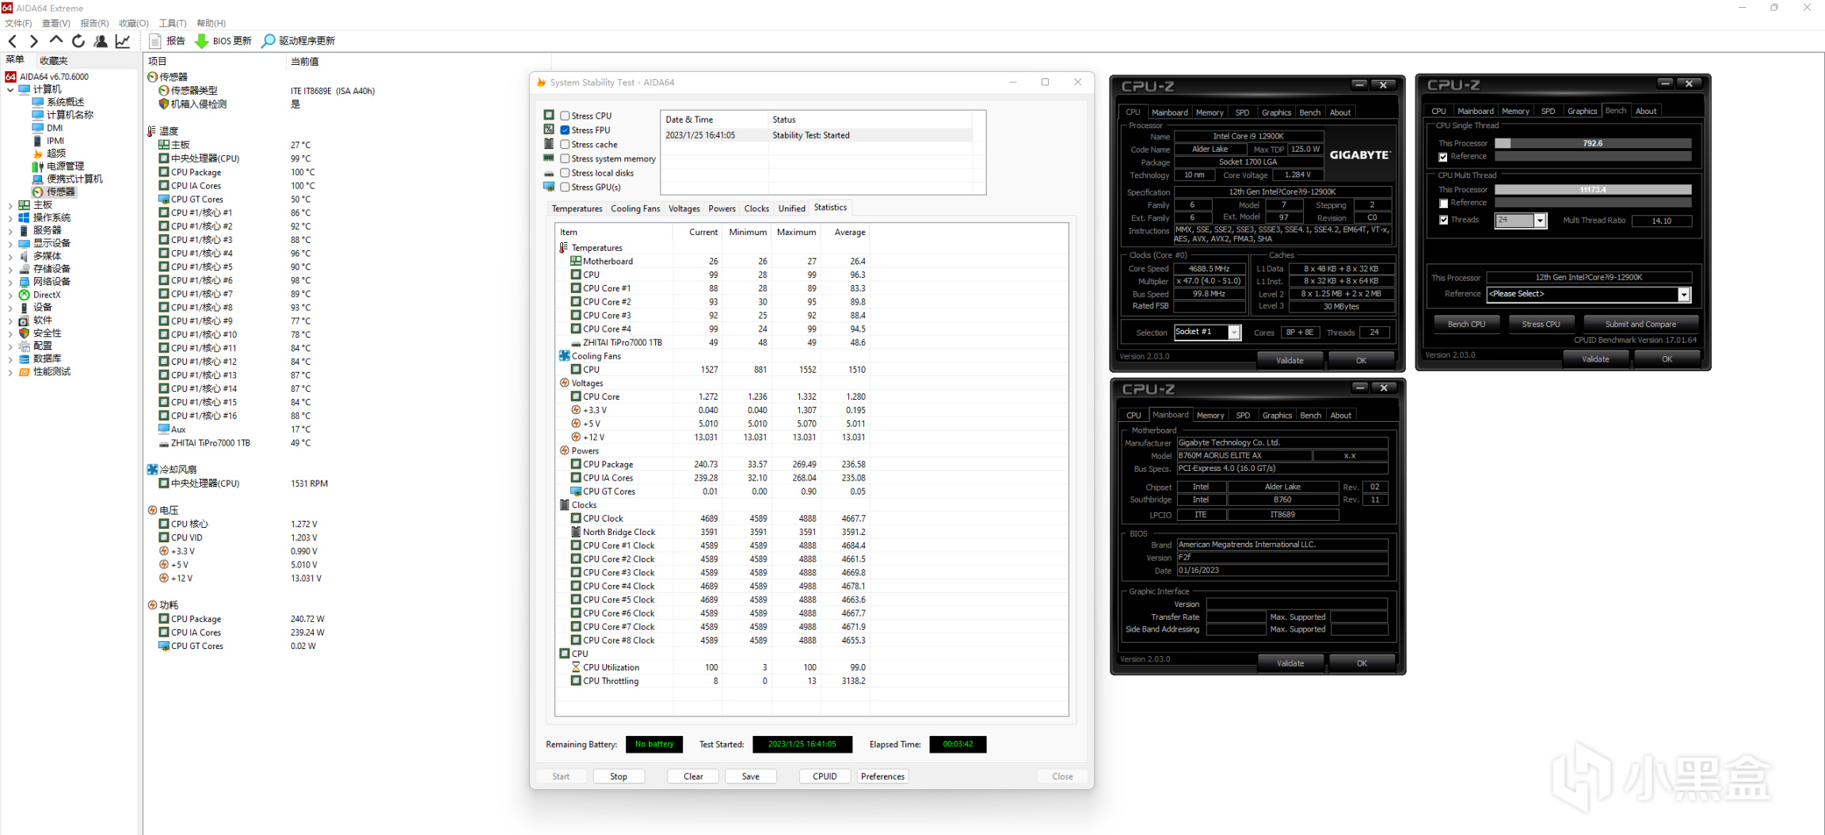
Task: Click the 报告 report icon in toolbar
Action: (x=155, y=41)
